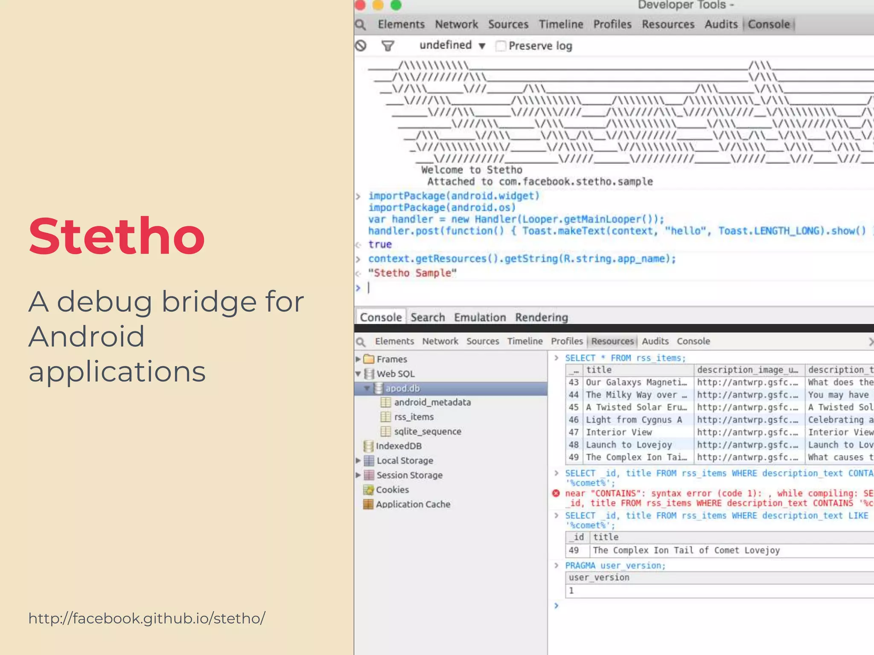Click the android_metadata table icon
Image resolution: width=874 pixels, height=655 pixels.
(x=386, y=403)
